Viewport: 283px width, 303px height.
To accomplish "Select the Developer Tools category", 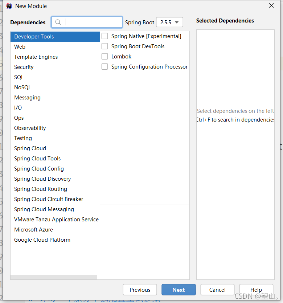I will [55, 37].
